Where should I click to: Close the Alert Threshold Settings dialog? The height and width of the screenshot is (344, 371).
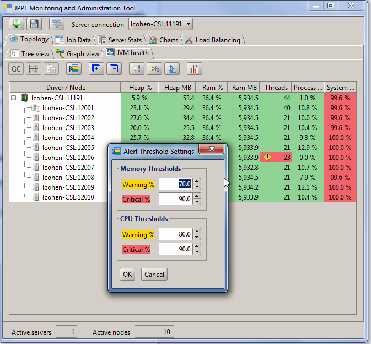[212, 151]
